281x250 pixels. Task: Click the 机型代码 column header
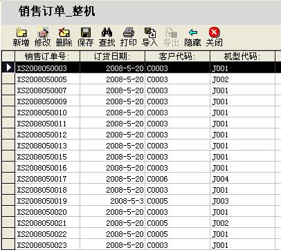(242, 57)
